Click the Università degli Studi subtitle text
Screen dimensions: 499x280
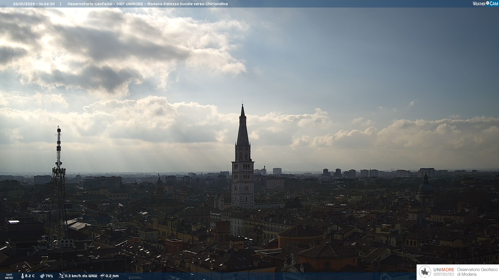(x=444, y=274)
